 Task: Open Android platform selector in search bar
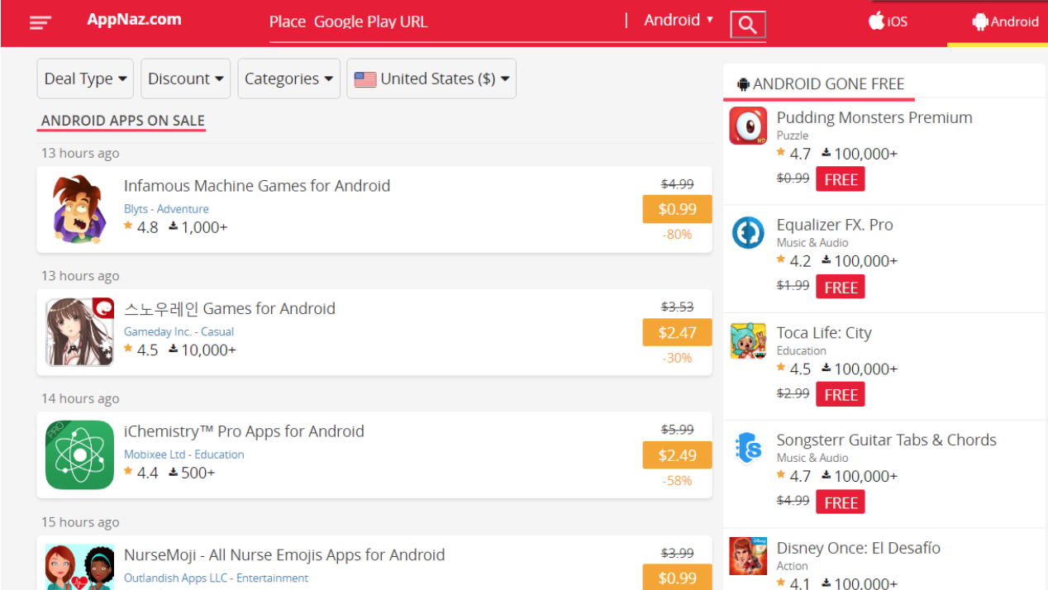coord(679,21)
